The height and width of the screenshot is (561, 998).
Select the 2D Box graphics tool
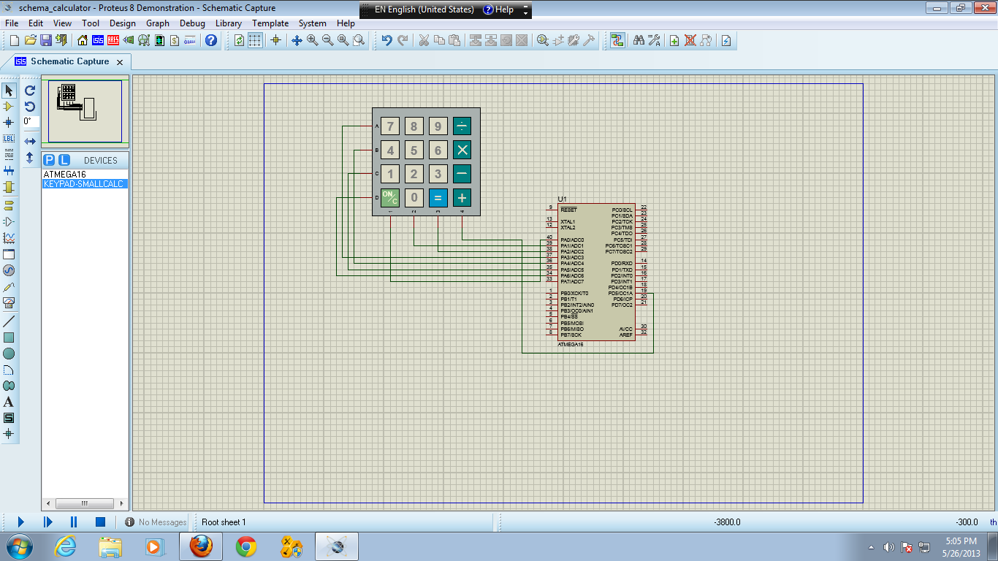click(x=9, y=337)
